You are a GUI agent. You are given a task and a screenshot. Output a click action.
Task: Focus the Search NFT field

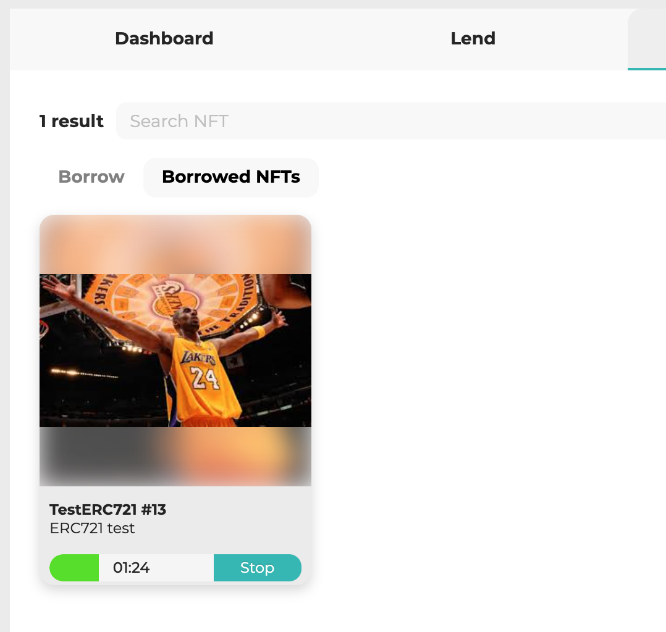(x=390, y=121)
